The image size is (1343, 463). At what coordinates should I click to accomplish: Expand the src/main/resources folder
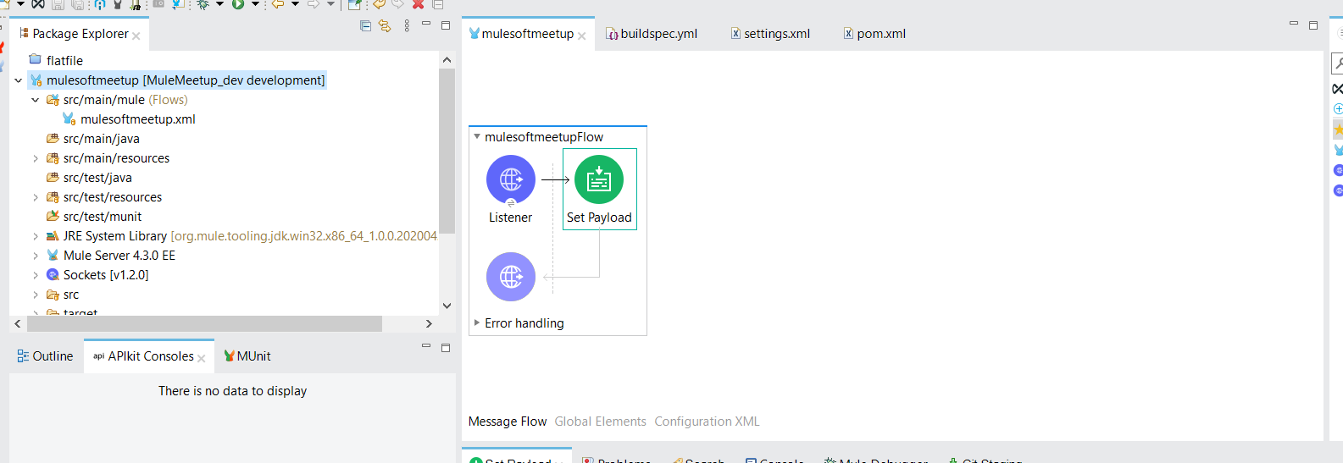point(36,158)
